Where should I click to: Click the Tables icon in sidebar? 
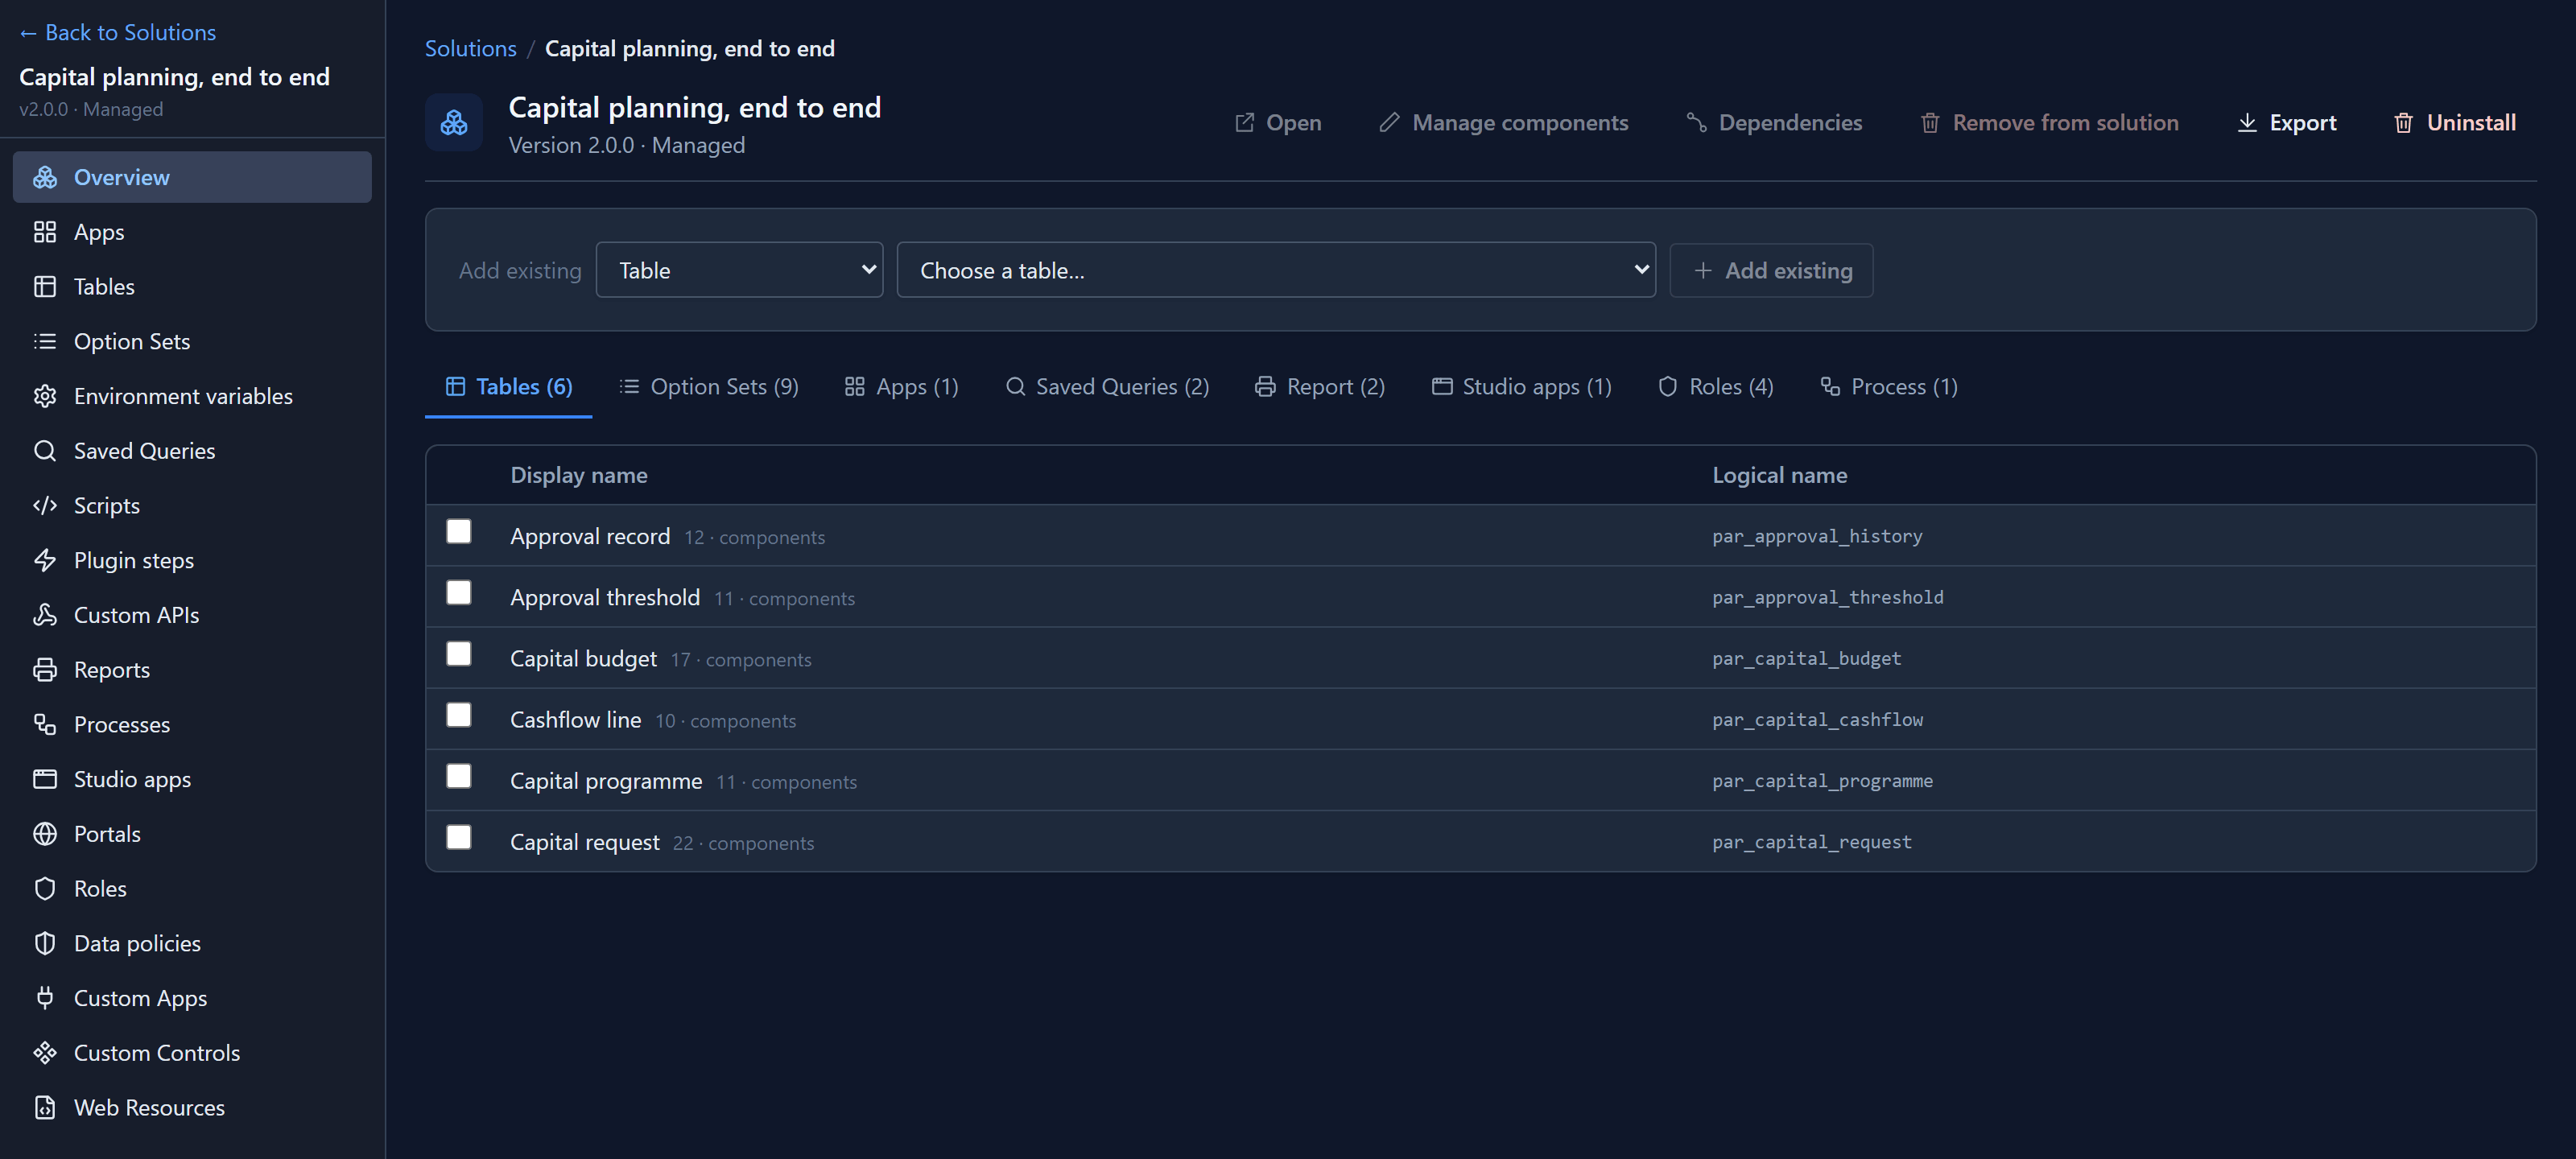[45, 287]
